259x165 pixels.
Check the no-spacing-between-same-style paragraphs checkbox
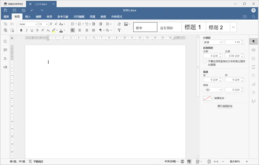205,62
